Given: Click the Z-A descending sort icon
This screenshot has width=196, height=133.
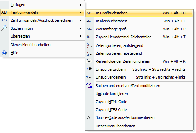Looking at the screenshot, I should (x=89, y=53).
